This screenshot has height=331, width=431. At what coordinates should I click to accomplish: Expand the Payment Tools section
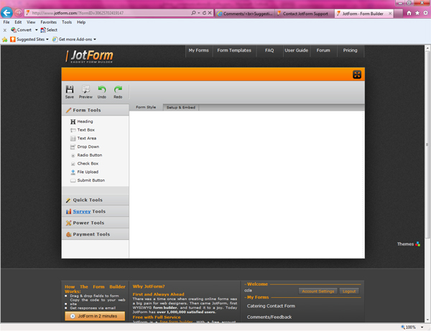click(x=95, y=234)
